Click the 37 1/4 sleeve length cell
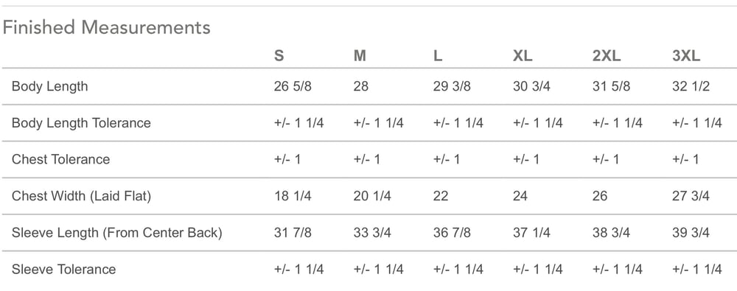 point(531,233)
